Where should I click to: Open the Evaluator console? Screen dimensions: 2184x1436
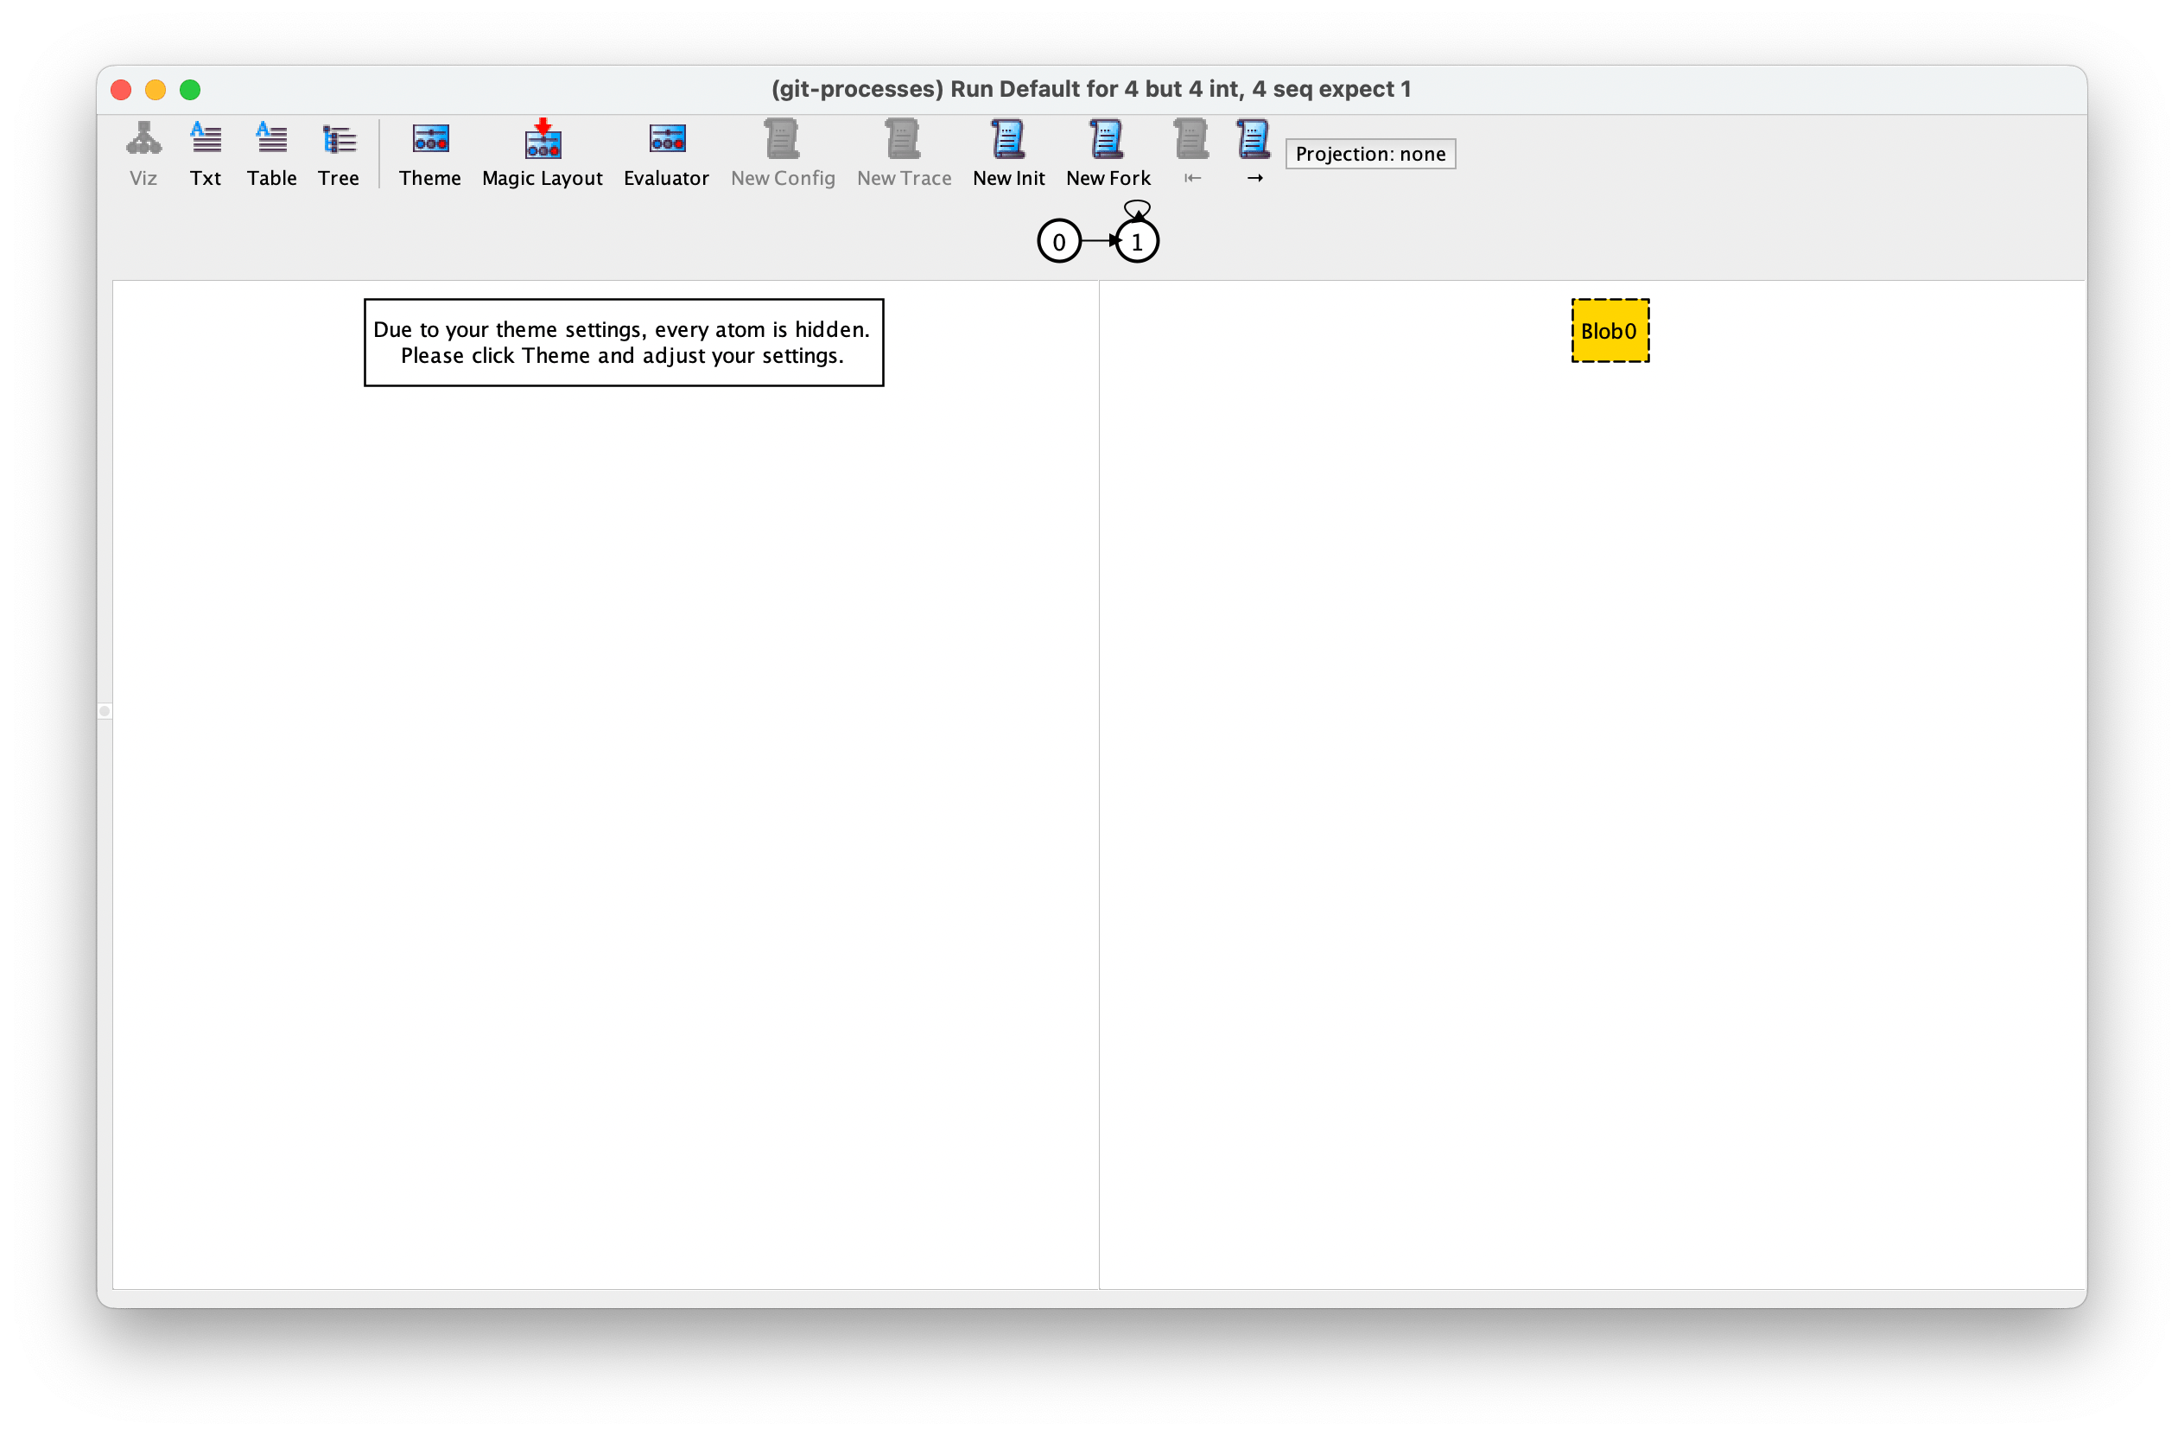pos(666,153)
